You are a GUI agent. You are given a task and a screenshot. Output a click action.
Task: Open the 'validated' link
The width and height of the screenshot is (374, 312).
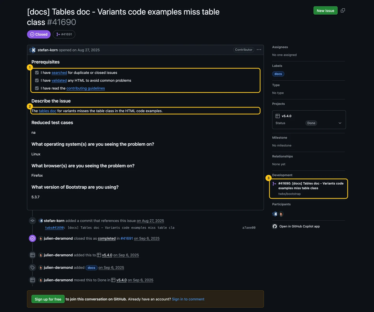tap(59, 80)
